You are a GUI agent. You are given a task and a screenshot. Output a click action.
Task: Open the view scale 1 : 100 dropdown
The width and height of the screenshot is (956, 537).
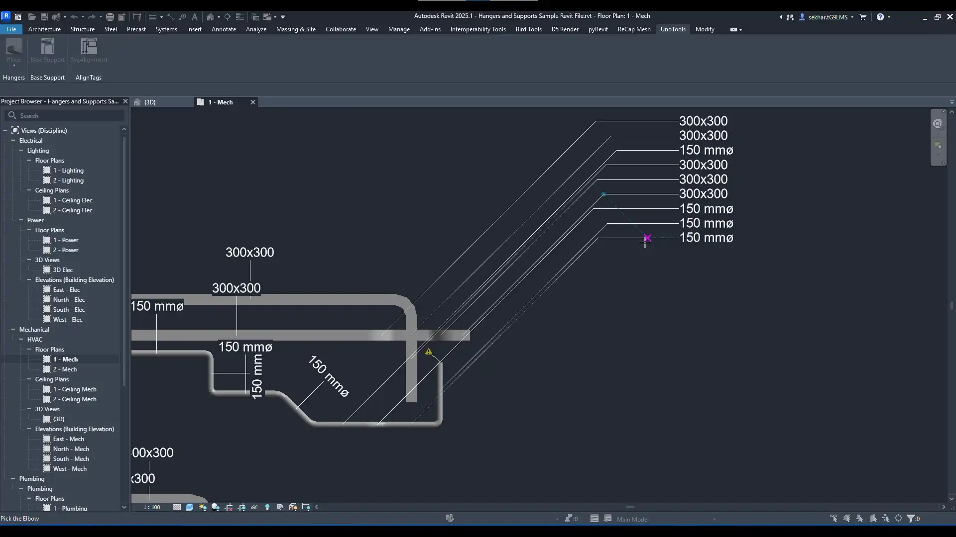coord(152,508)
